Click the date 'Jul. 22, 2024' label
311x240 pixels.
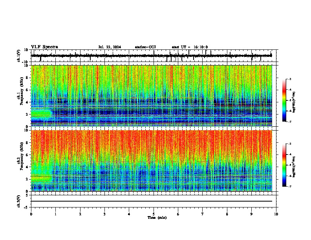(x=110, y=47)
